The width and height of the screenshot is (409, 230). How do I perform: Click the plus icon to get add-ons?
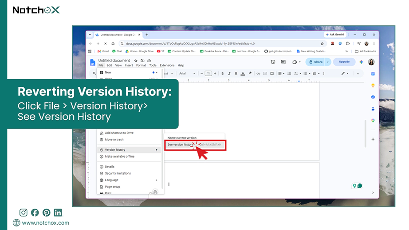tap(373, 139)
